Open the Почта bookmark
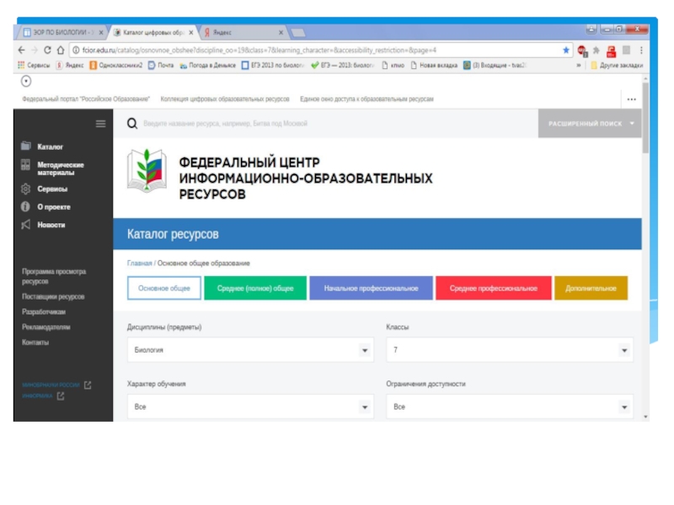 161,66
